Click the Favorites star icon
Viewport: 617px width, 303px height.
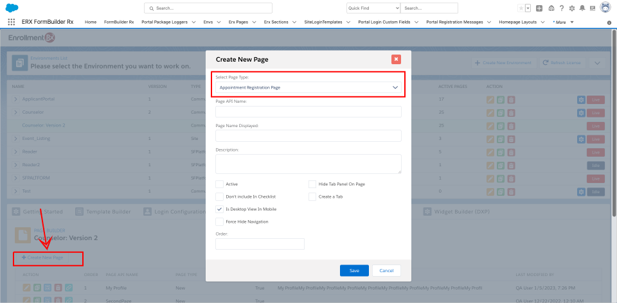(521, 8)
